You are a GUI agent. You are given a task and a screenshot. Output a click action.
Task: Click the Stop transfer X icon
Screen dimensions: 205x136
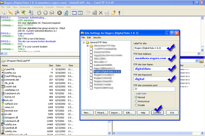59,13
